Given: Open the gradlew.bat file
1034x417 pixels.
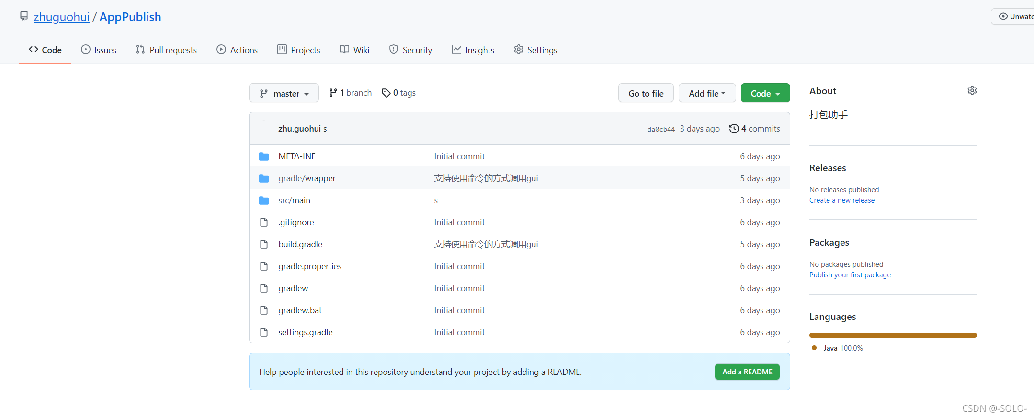Looking at the screenshot, I should 300,310.
